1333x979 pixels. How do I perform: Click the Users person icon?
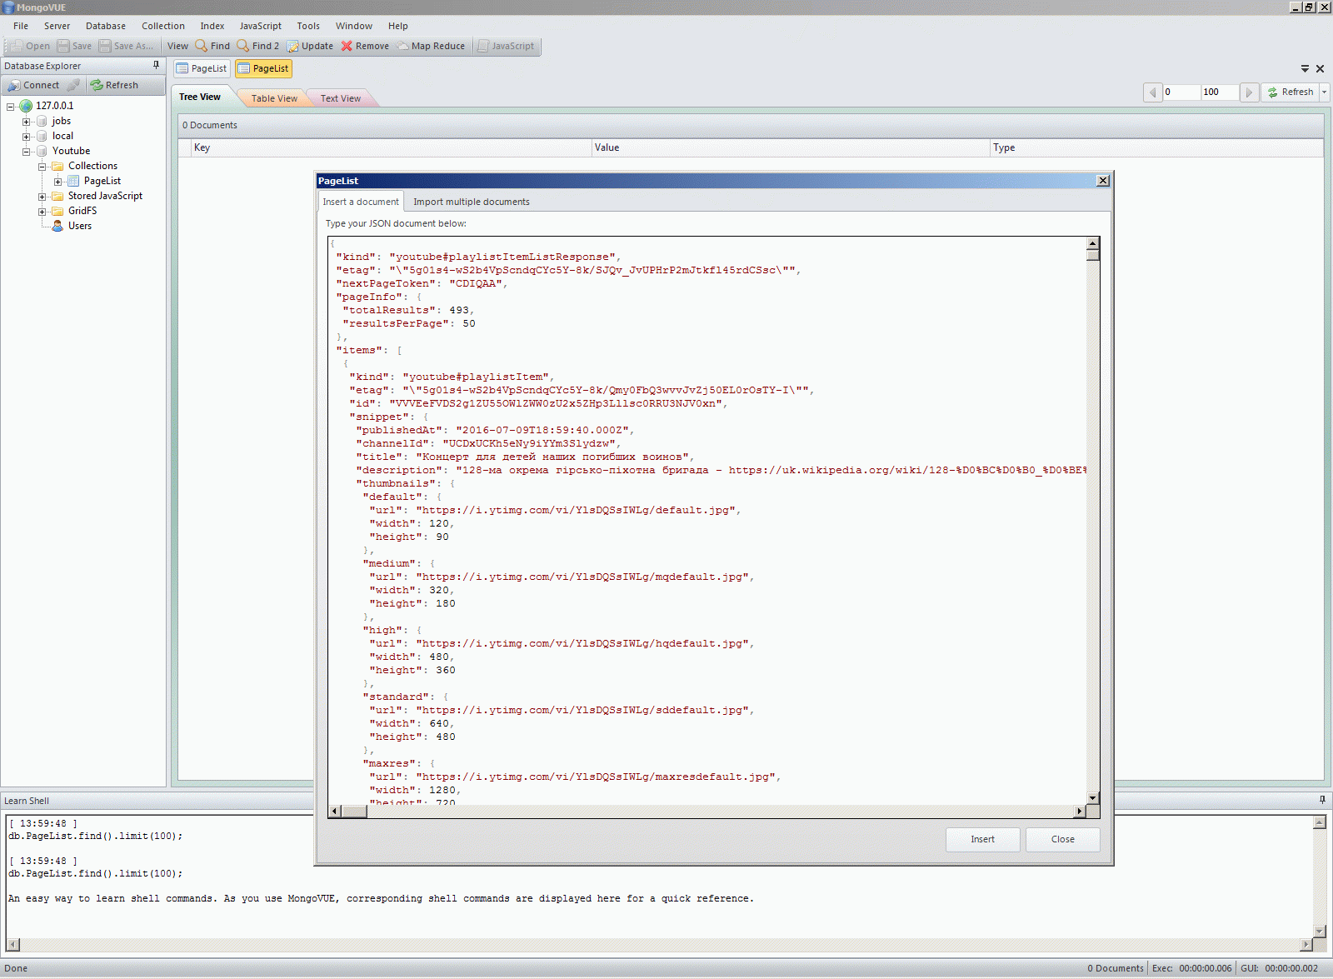coord(57,226)
